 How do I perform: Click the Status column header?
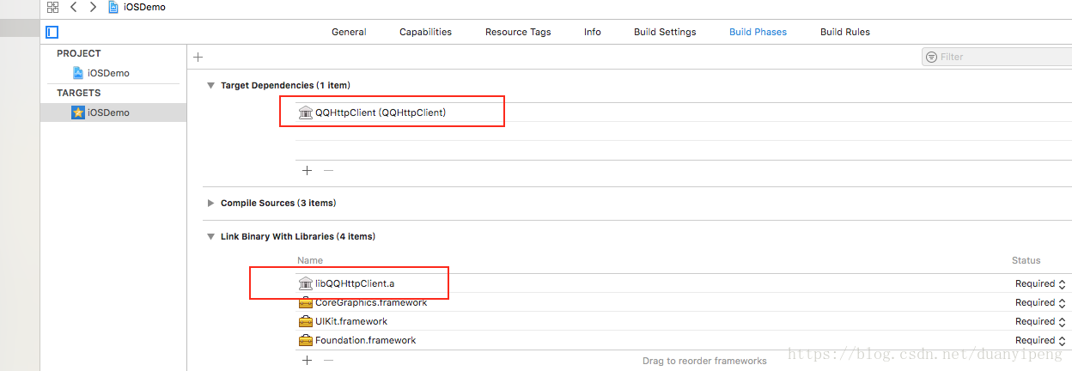pyautogui.click(x=1026, y=260)
